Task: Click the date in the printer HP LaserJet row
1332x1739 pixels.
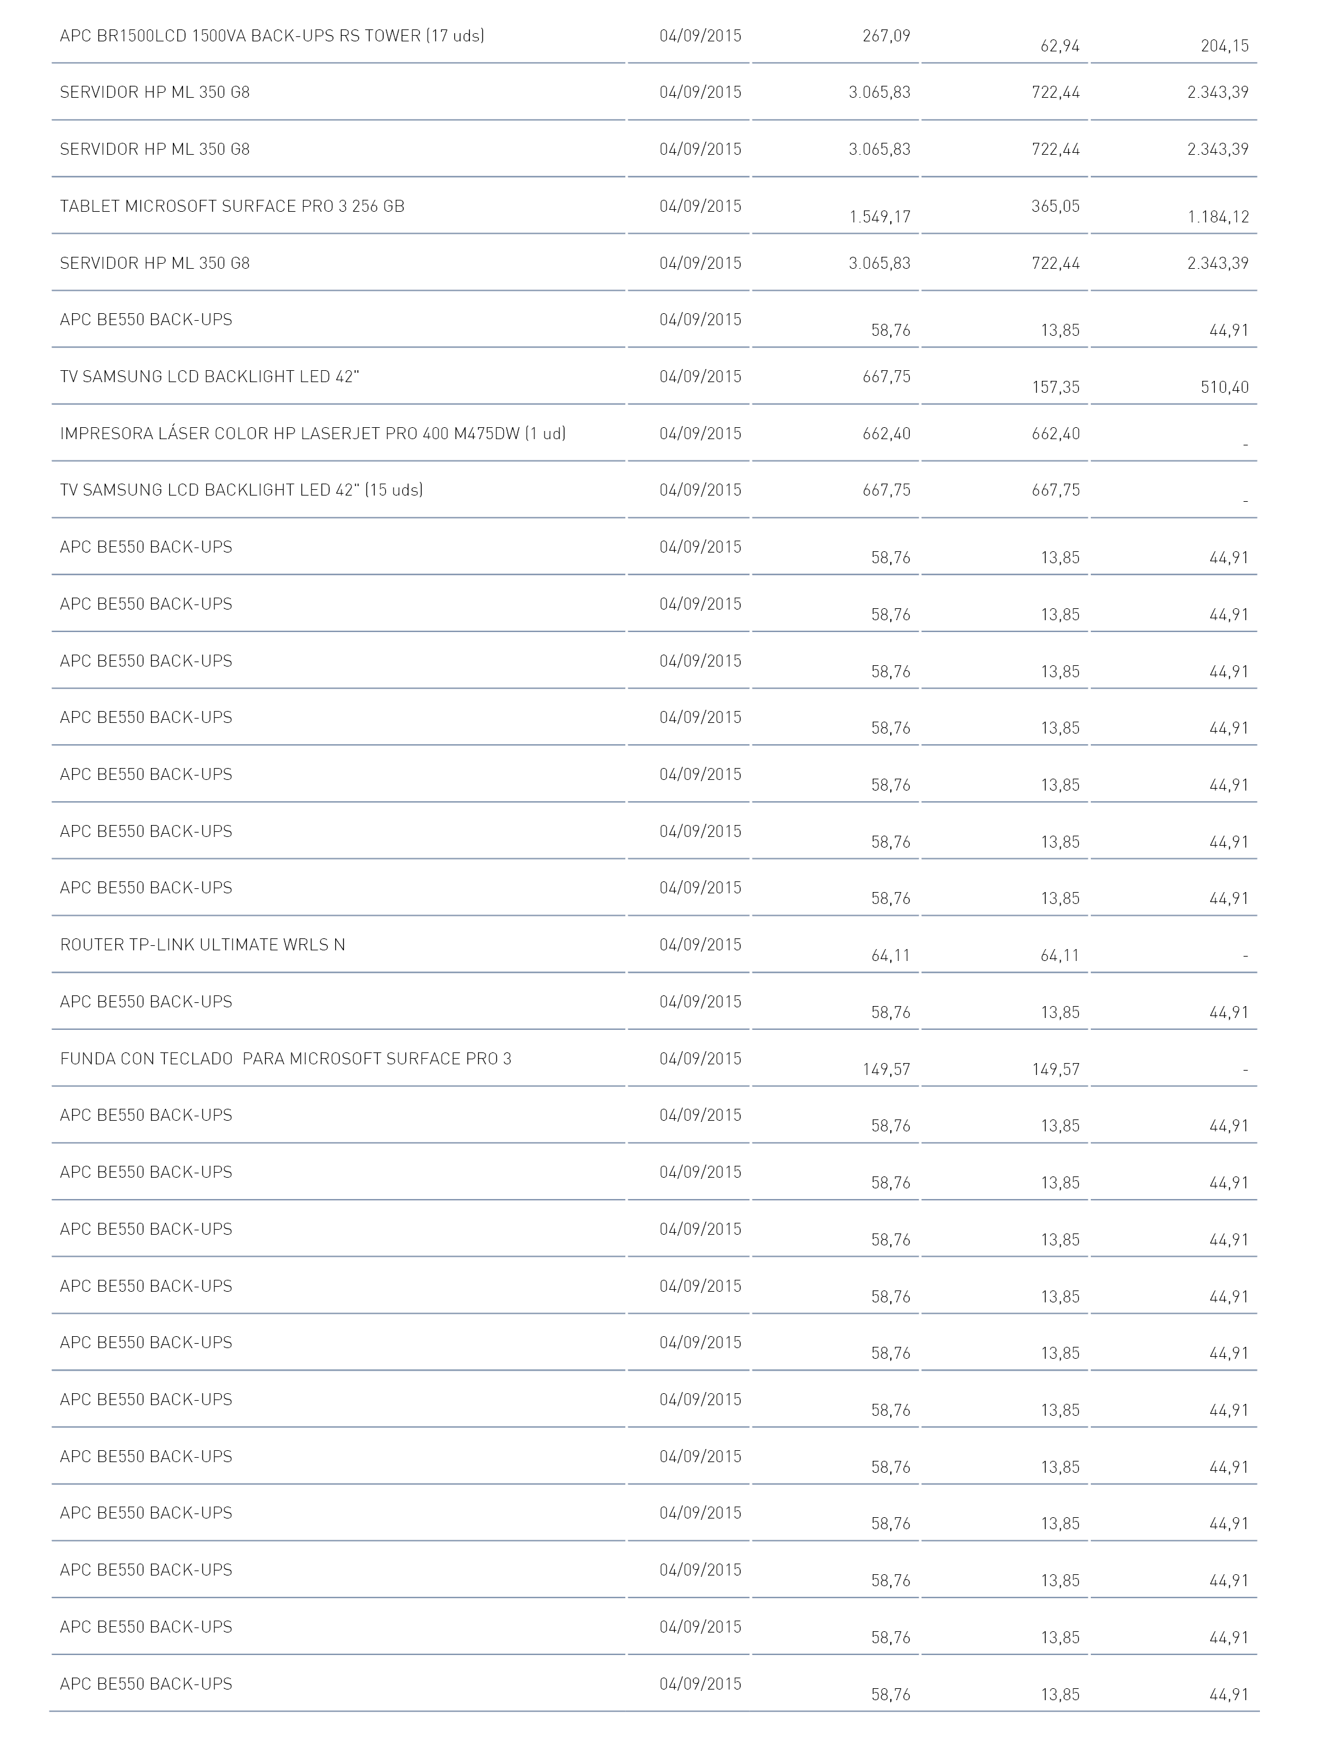Action: pos(700,433)
